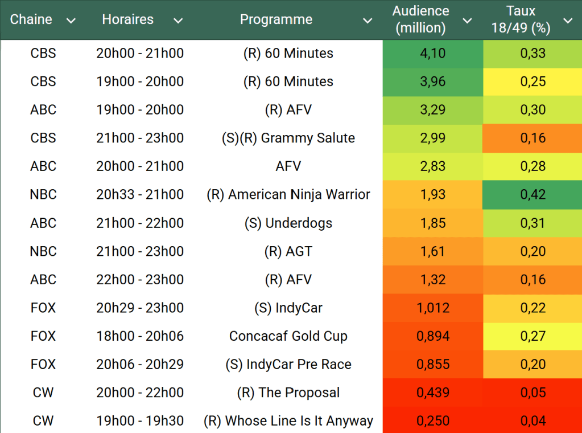Viewport: 582px width, 433px height.
Task: Click the Whose Line Is It Anyway cell
Action: tap(288, 421)
